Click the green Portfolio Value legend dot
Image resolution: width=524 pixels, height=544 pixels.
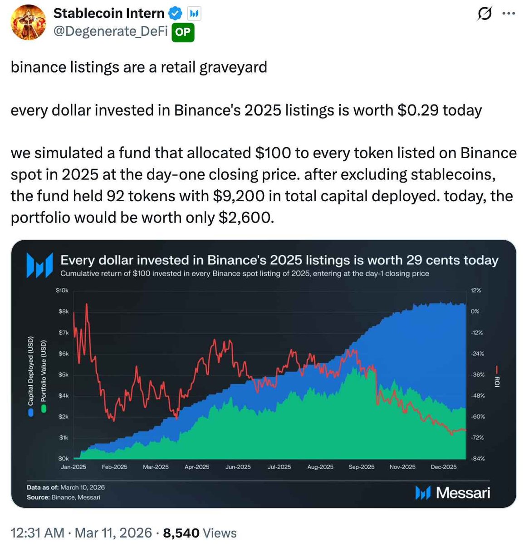[x=44, y=409]
